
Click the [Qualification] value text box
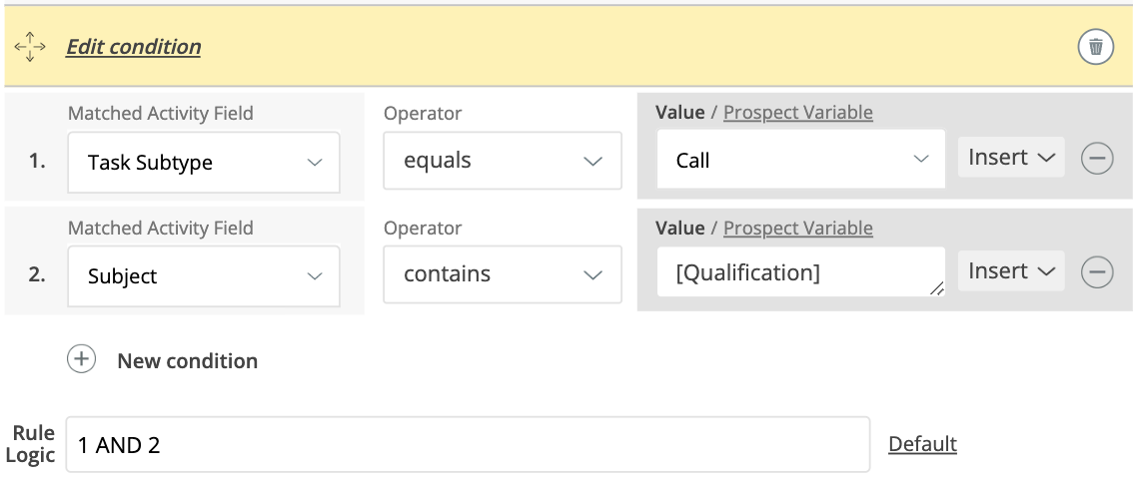tap(801, 272)
